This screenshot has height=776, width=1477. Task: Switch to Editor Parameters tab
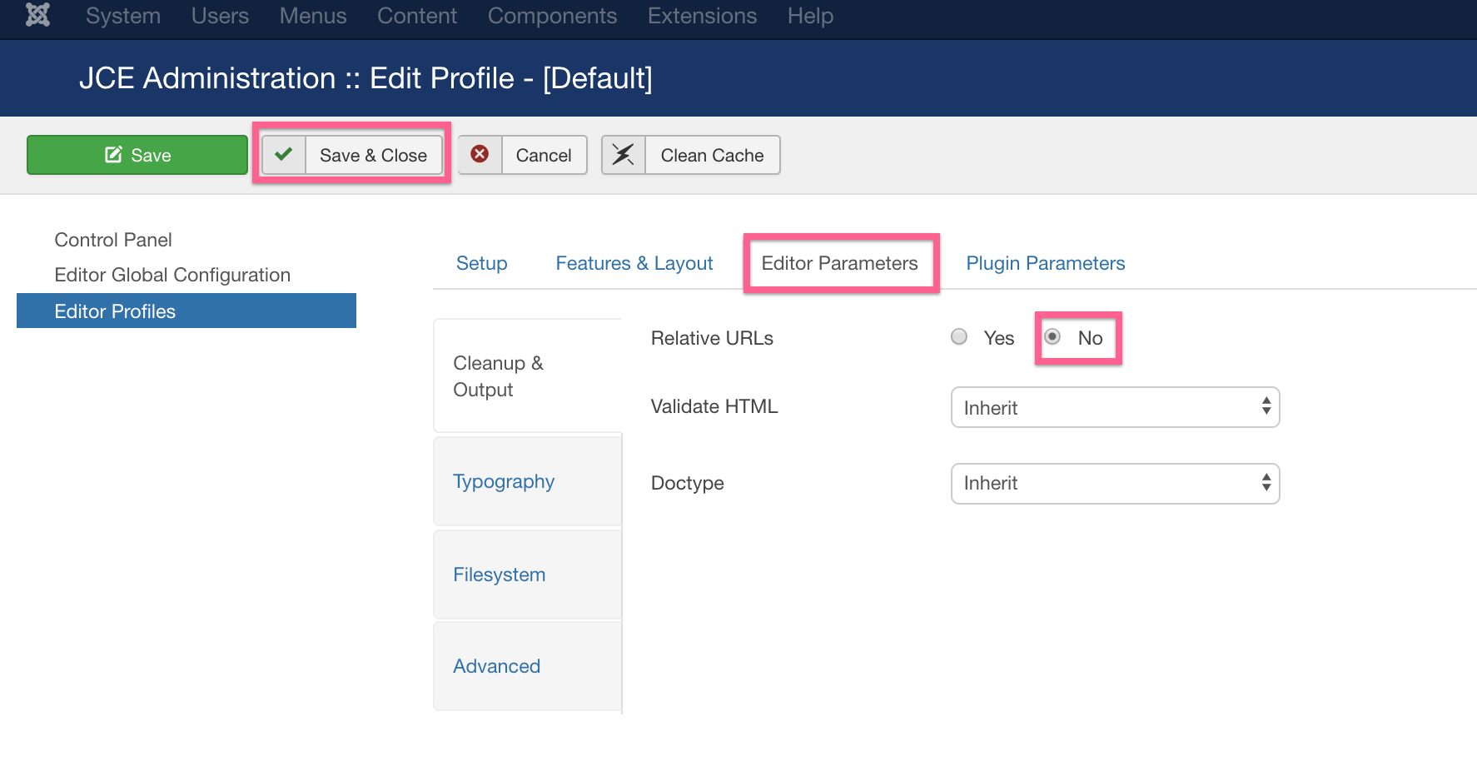pyautogui.click(x=839, y=263)
